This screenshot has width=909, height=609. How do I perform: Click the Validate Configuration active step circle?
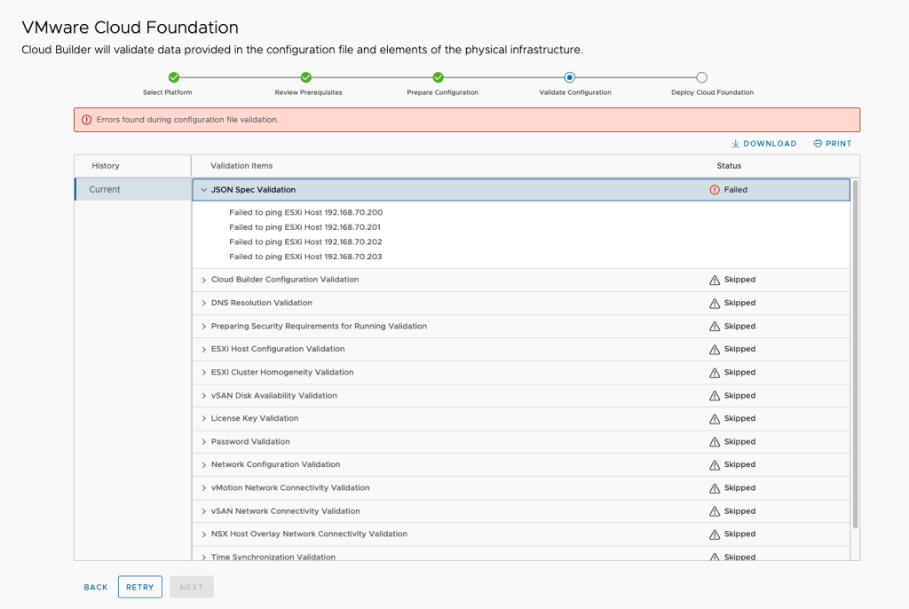pyautogui.click(x=570, y=77)
